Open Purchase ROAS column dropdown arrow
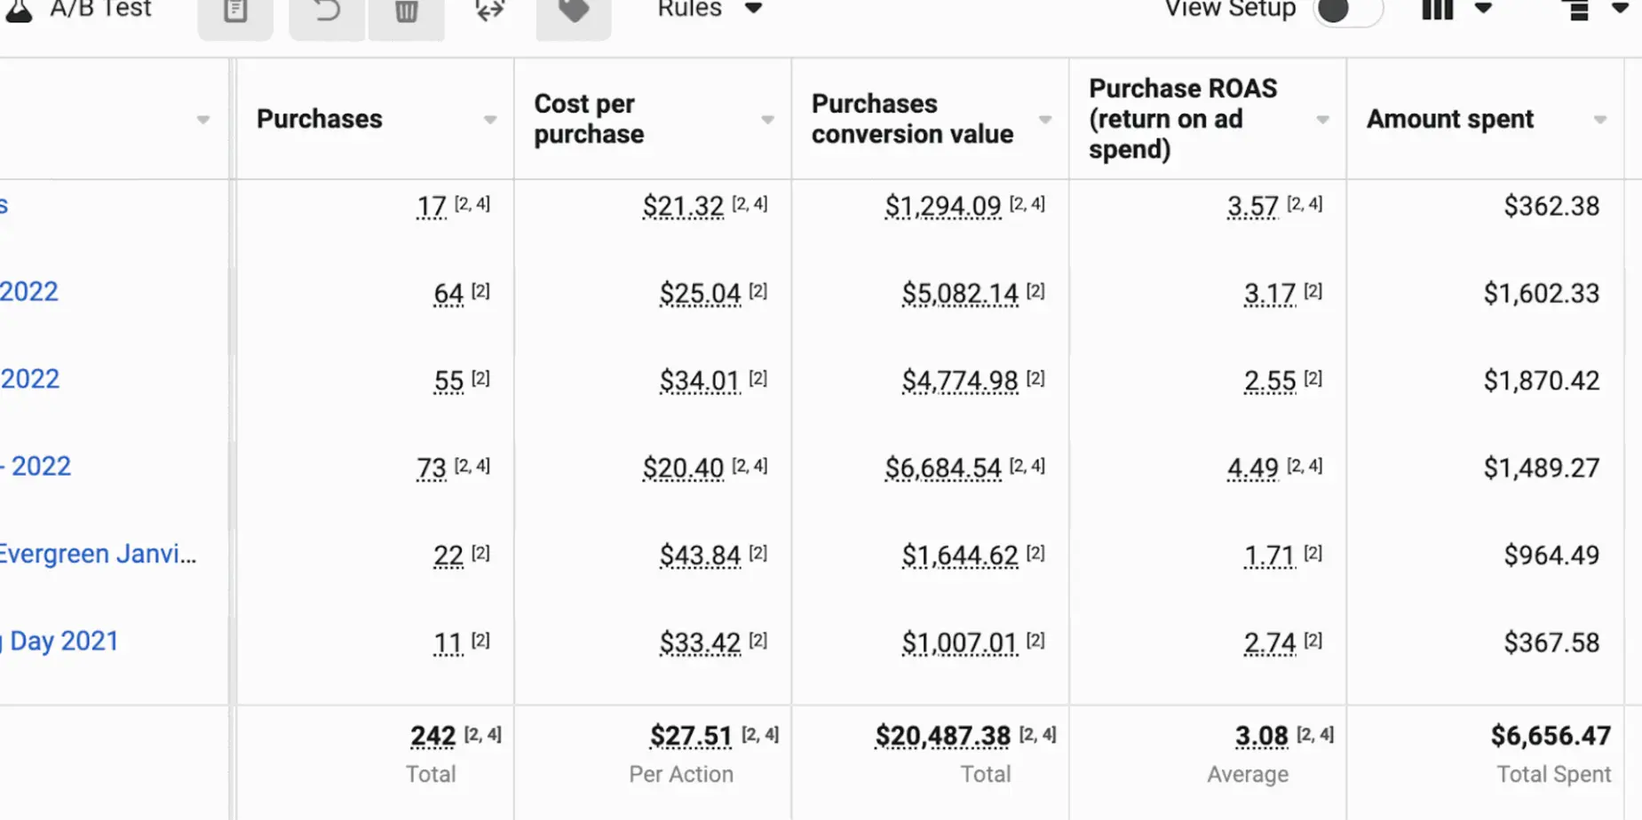Screen dimensions: 1642x820 1322,120
